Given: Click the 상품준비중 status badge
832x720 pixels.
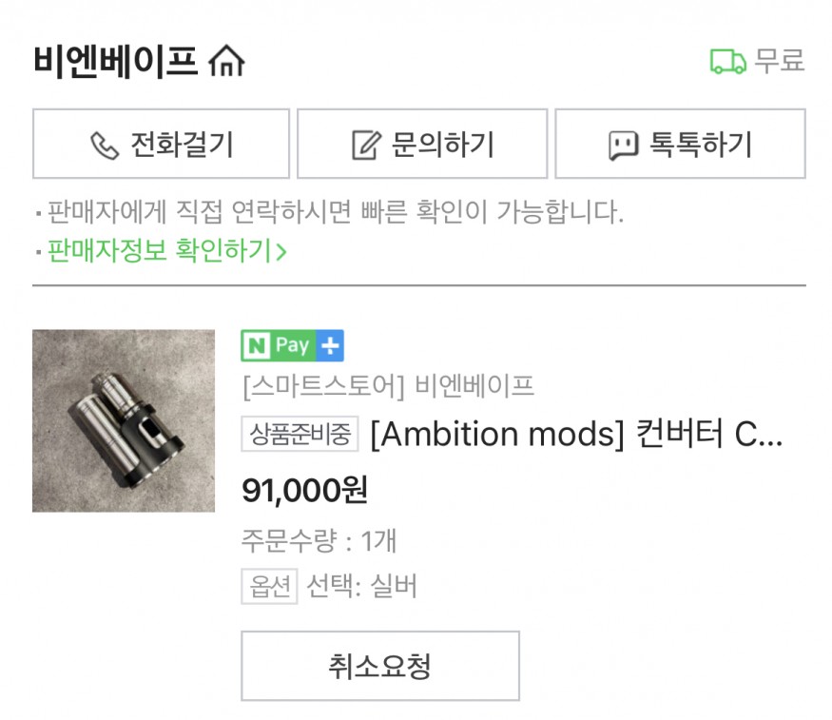Looking at the screenshot, I should (300, 435).
